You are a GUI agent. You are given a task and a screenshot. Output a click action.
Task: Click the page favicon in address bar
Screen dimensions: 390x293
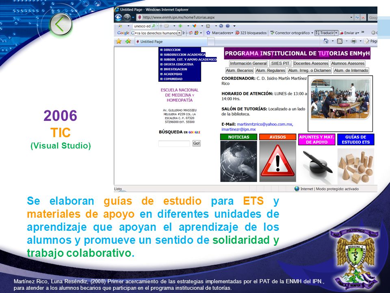pos(139,17)
